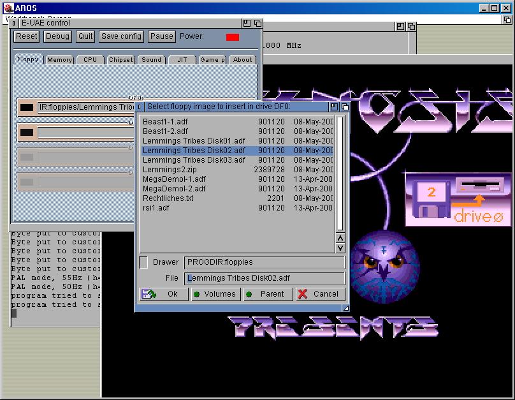Image resolution: width=515 pixels, height=400 pixels.
Task: Select Beast1-1.adf in the file list
Action: click(x=237, y=122)
